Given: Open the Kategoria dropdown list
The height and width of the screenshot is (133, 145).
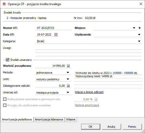Looking at the screenshot, I should (x=139, y=41).
